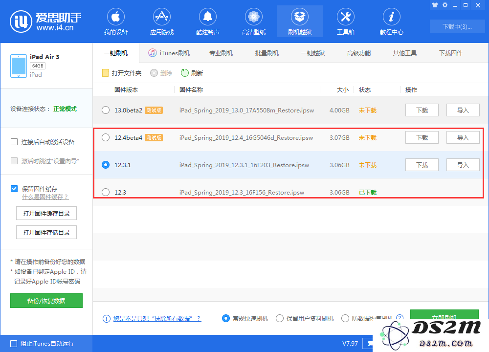Click 打开固件存储目录 button
The image size is (489, 352).
click(46, 233)
